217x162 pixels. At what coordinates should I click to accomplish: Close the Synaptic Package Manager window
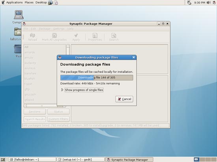167,24
